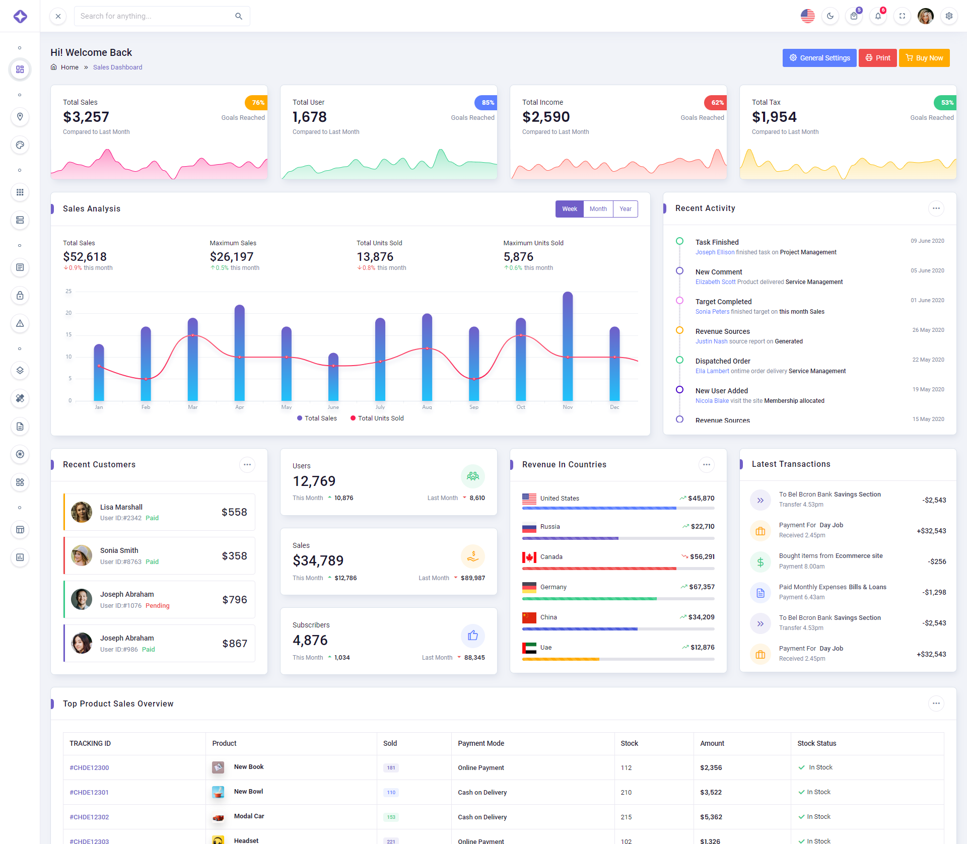Viewport: 967px width, 844px height.
Task: Click the General Settings button
Action: click(819, 58)
